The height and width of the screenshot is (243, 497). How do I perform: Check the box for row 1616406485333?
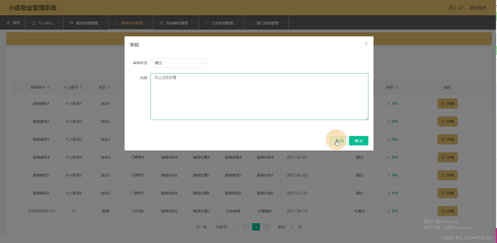(18, 211)
